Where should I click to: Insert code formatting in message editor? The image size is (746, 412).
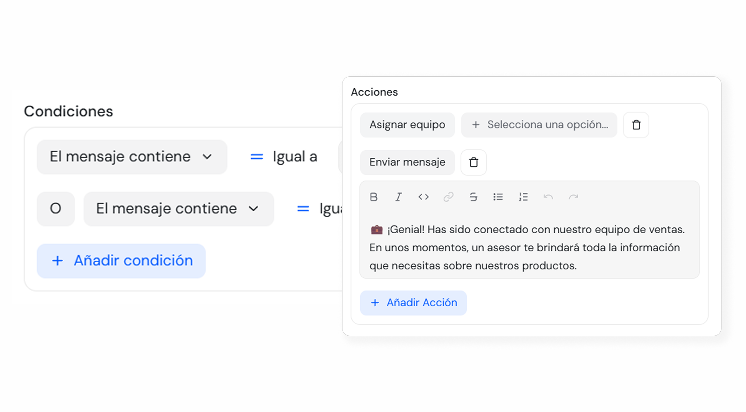423,197
